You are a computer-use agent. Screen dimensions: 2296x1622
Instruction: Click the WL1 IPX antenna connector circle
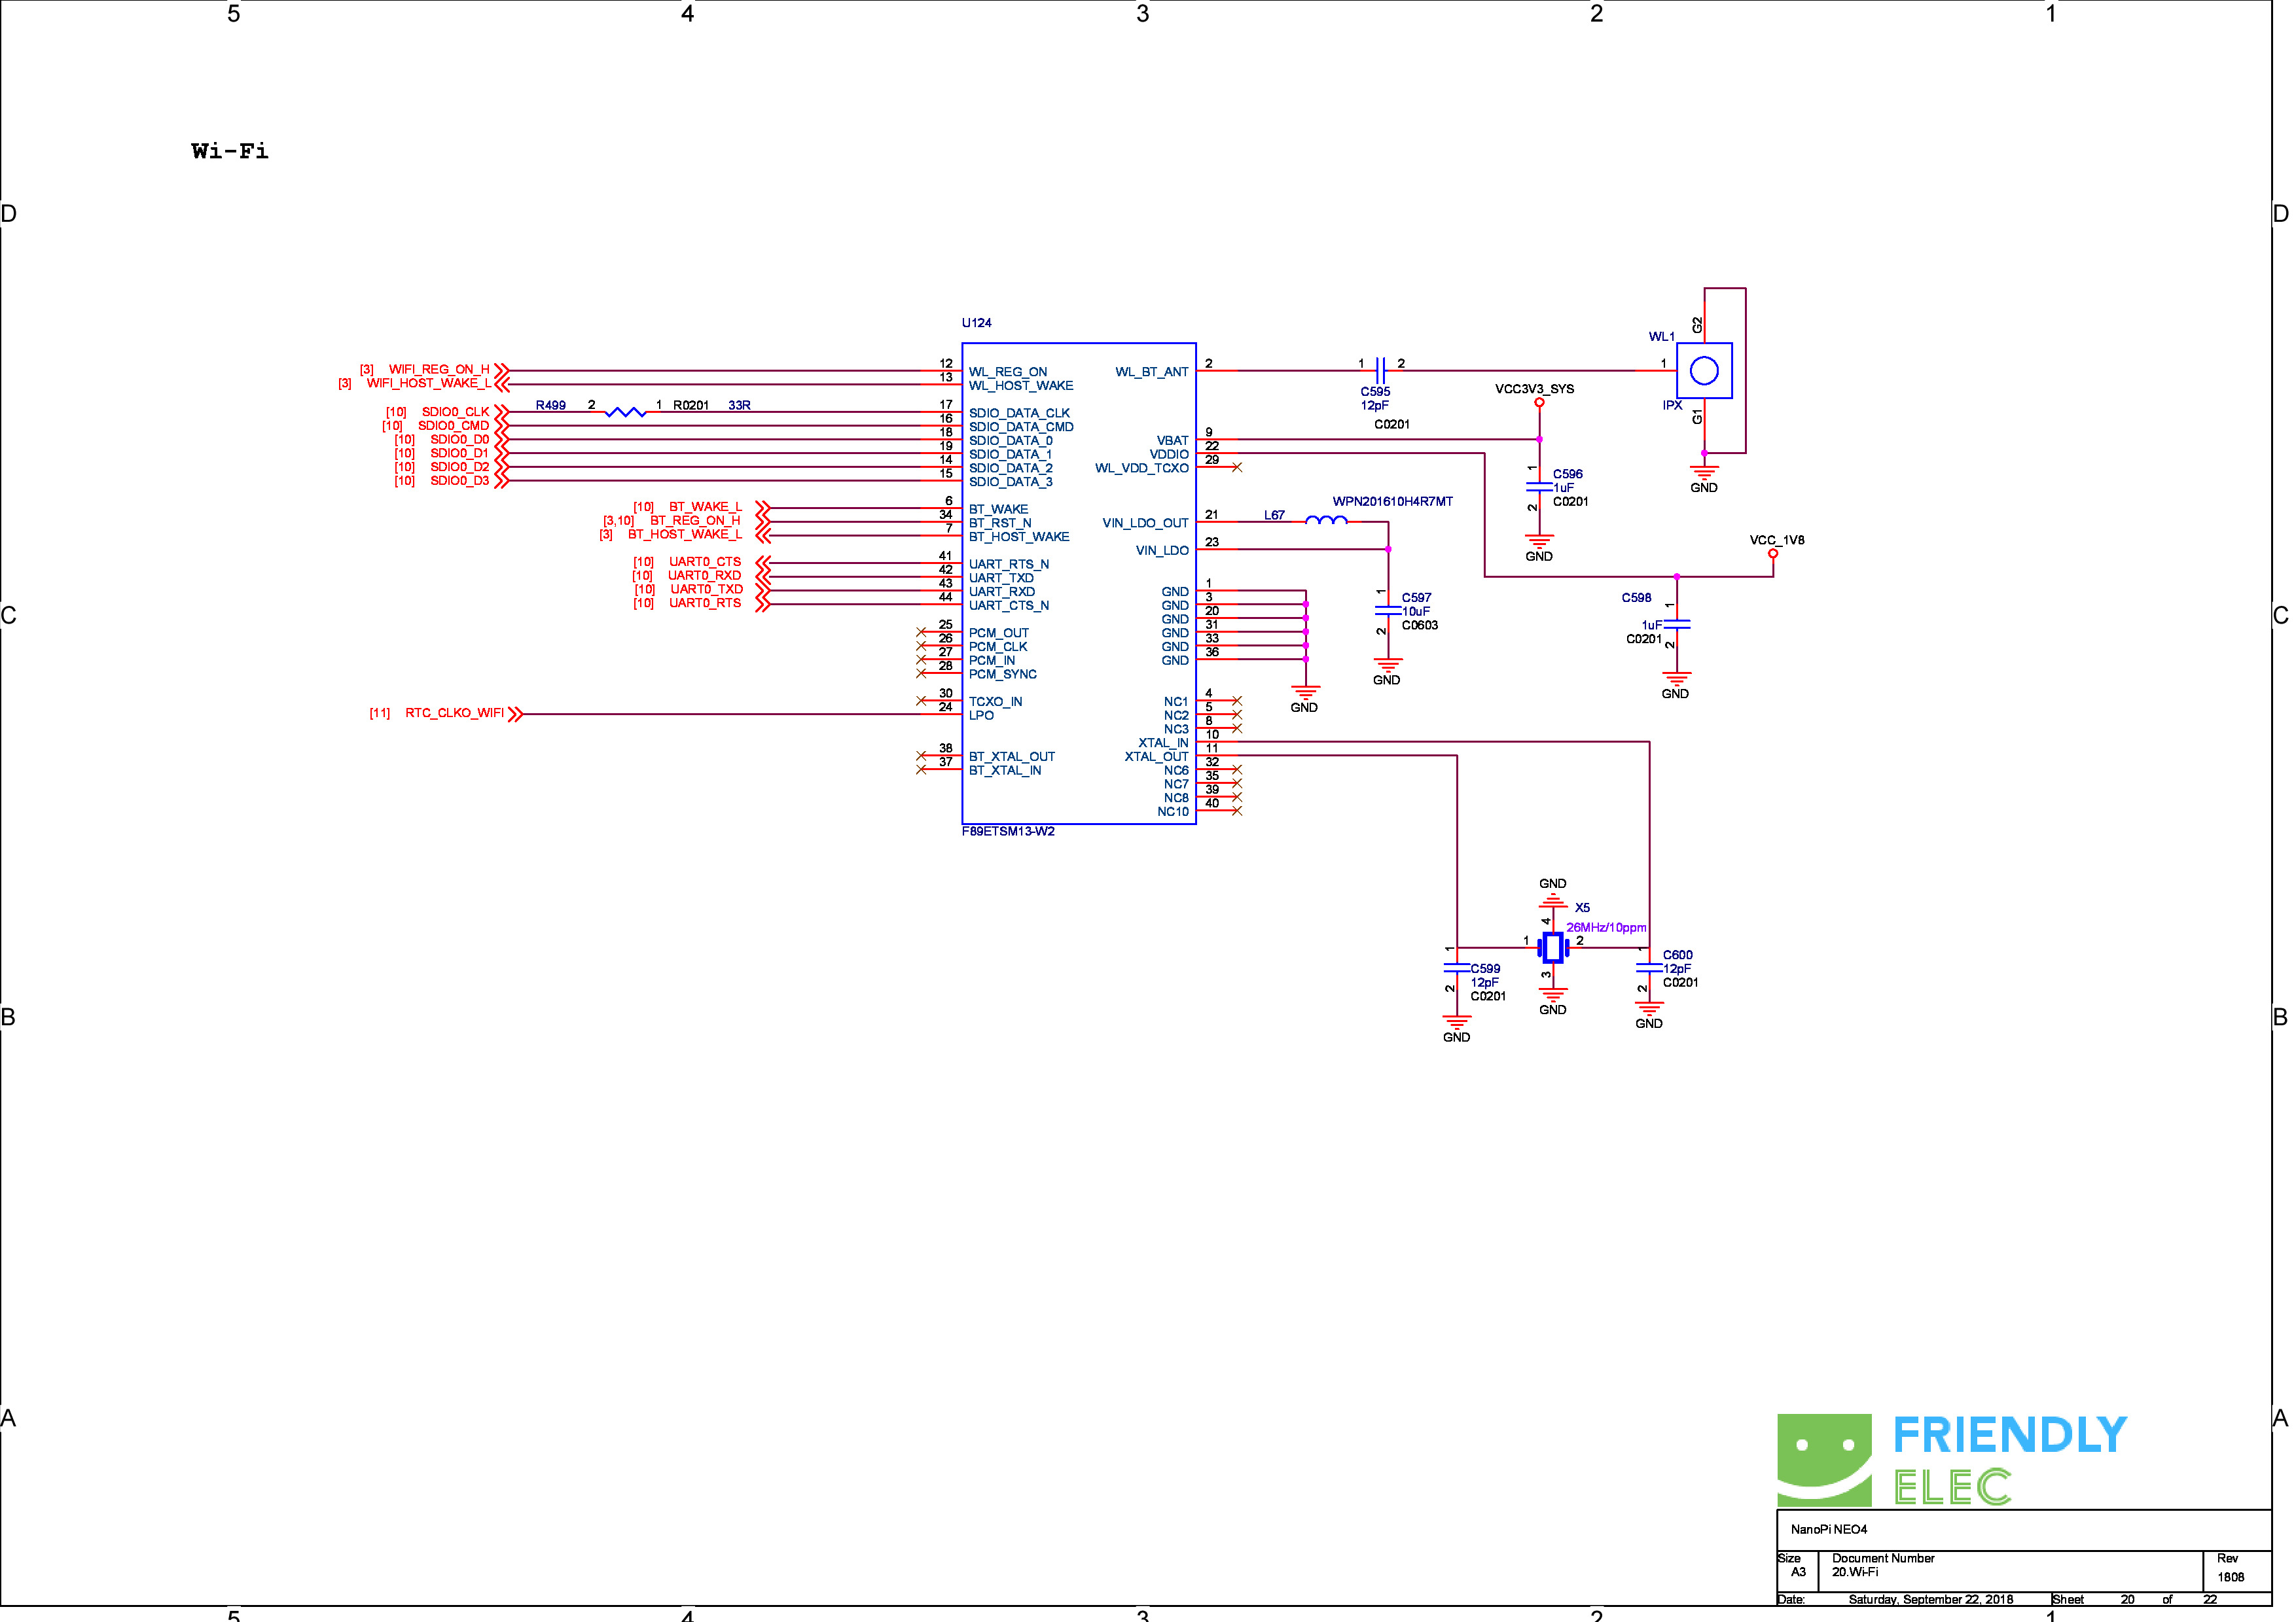coord(1704,371)
